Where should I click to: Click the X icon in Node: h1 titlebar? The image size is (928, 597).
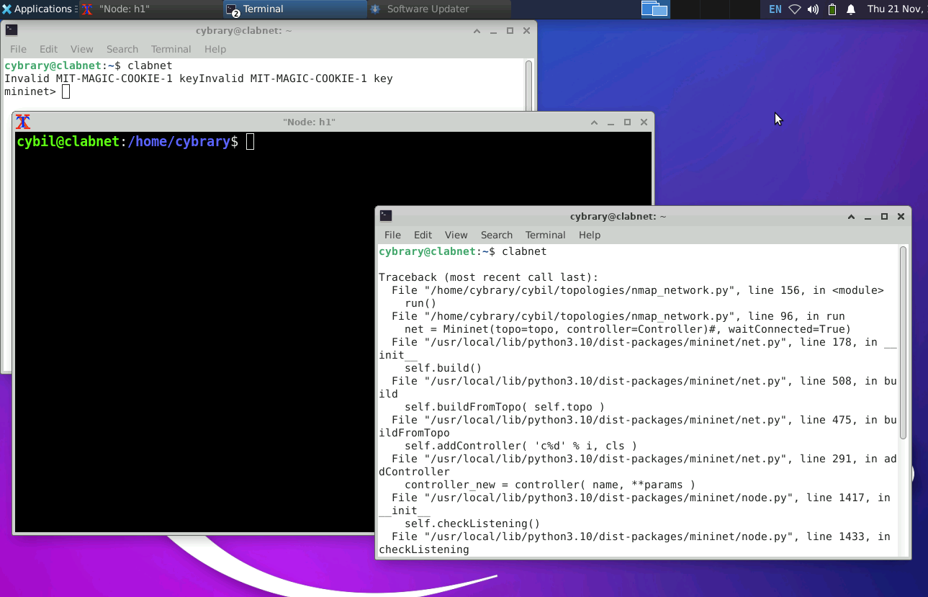[x=23, y=122]
